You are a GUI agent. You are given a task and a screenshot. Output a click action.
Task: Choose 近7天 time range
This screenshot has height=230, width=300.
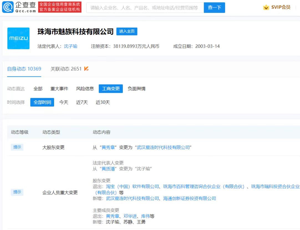[x=82, y=102]
